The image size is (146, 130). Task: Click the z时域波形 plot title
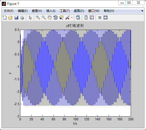click(75, 26)
